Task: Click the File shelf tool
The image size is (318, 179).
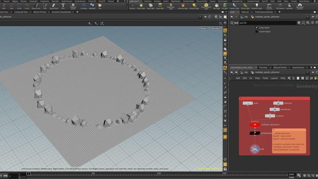Action: [x=100, y=6]
